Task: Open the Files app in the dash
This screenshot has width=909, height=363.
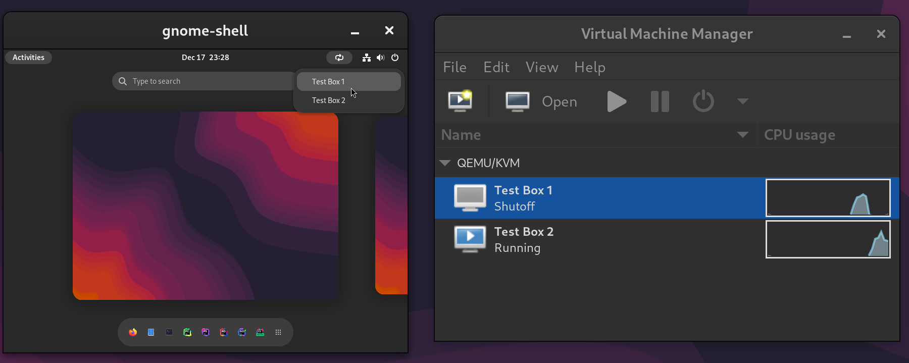Action: click(x=151, y=332)
